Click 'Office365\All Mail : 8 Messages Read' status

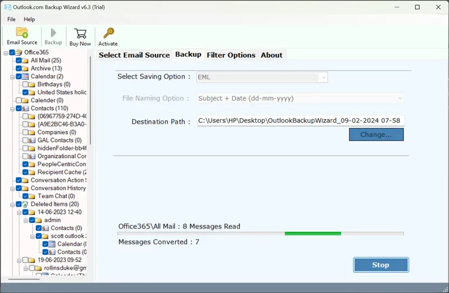[179, 227]
